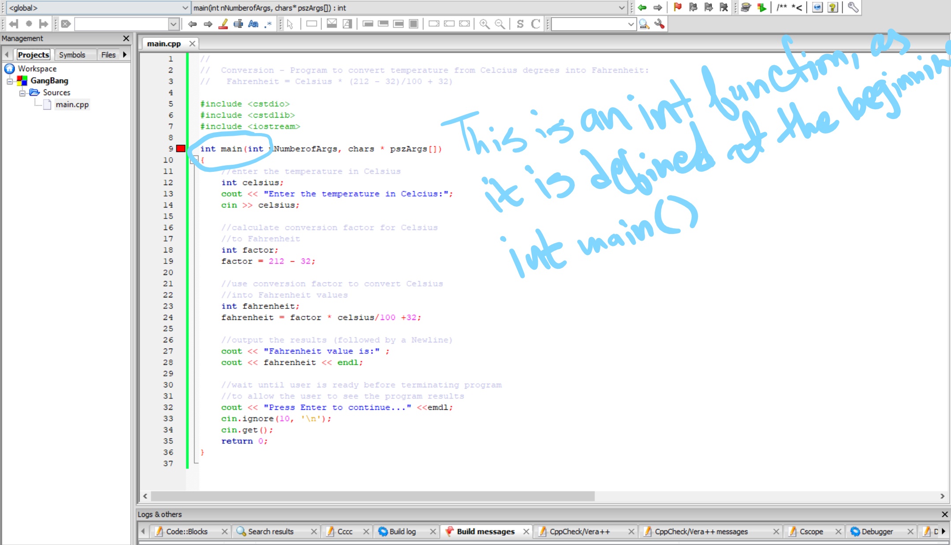Viewport: 951px width, 545px height.
Task: Click the doxygen block comment icon
Action: click(x=782, y=7)
